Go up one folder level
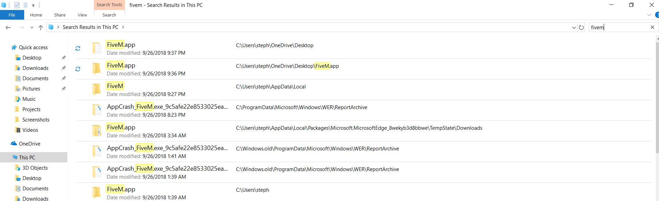Image resolution: width=659 pixels, height=201 pixels. click(x=41, y=28)
